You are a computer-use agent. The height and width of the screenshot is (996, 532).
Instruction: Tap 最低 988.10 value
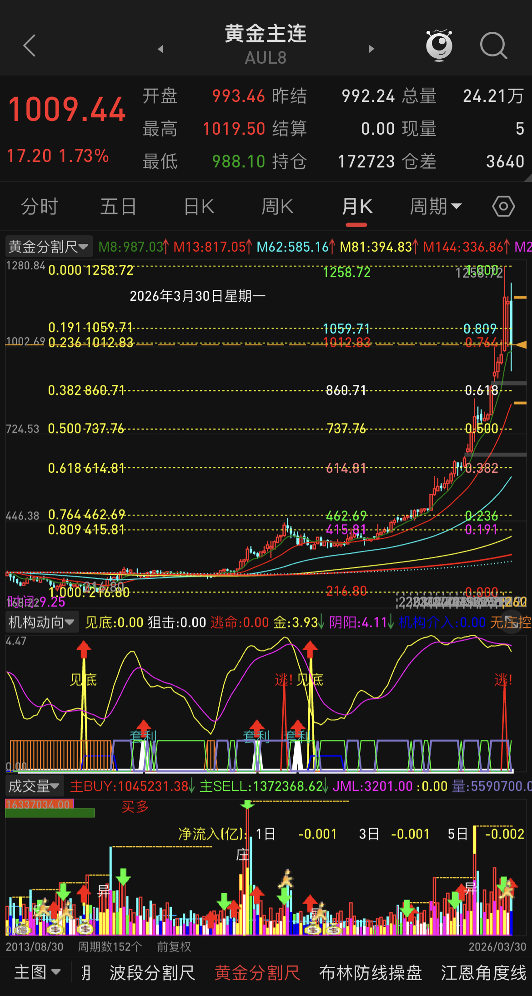(x=239, y=162)
